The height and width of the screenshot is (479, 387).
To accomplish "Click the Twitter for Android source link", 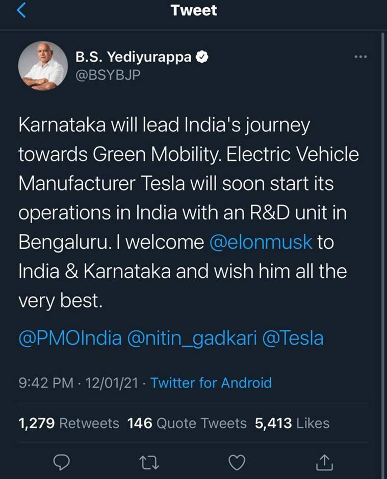I will click(211, 383).
